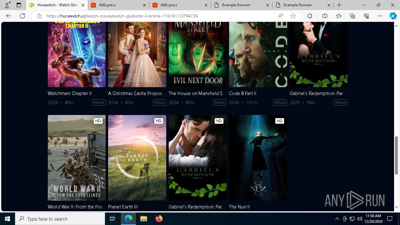
Task: Switch to the Hurawatch tab
Action: tap(57, 5)
